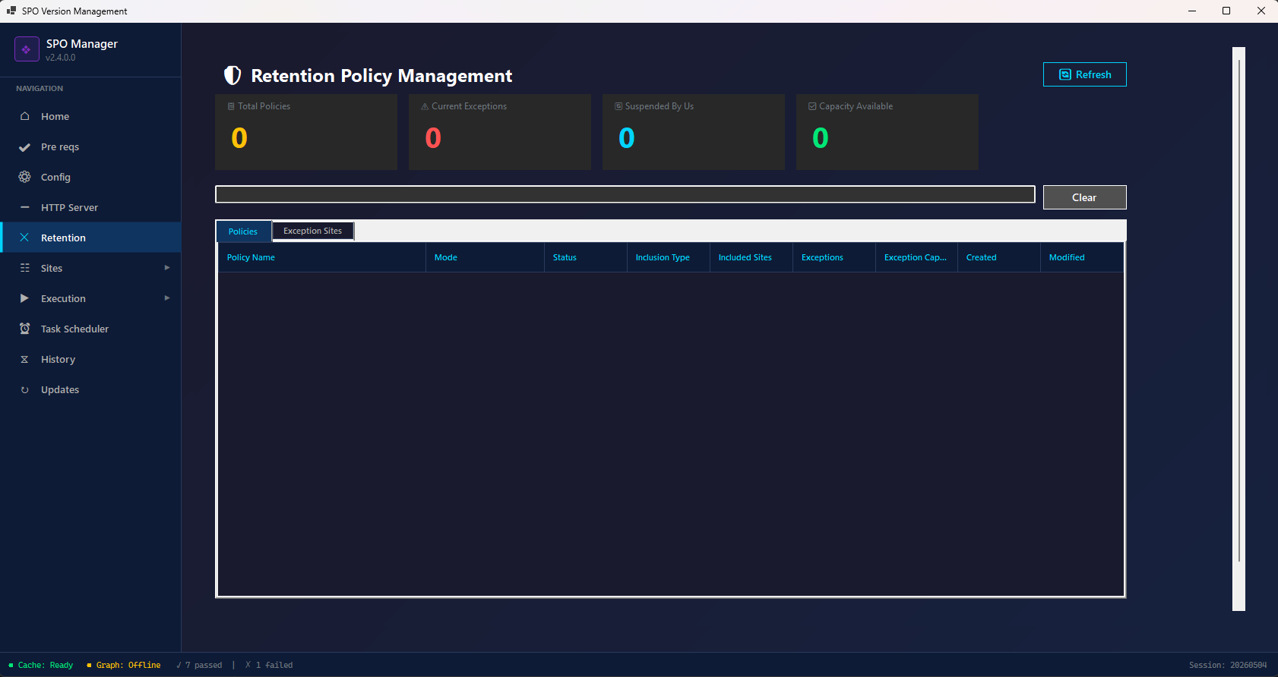Click the Refresh button
The height and width of the screenshot is (677, 1278).
tap(1084, 74)
